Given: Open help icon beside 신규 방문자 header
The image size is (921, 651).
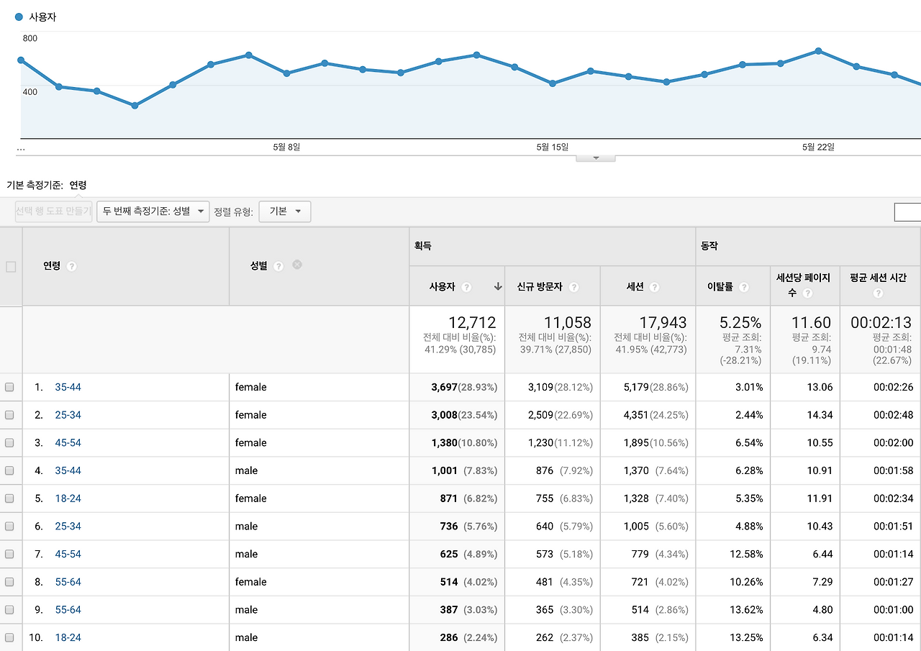Looking at the screenshot, I should 573,287.
